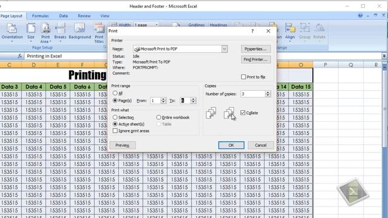The image size is (388, 218).
Task: Open the Review tab
Action: (x=84, y=16)
